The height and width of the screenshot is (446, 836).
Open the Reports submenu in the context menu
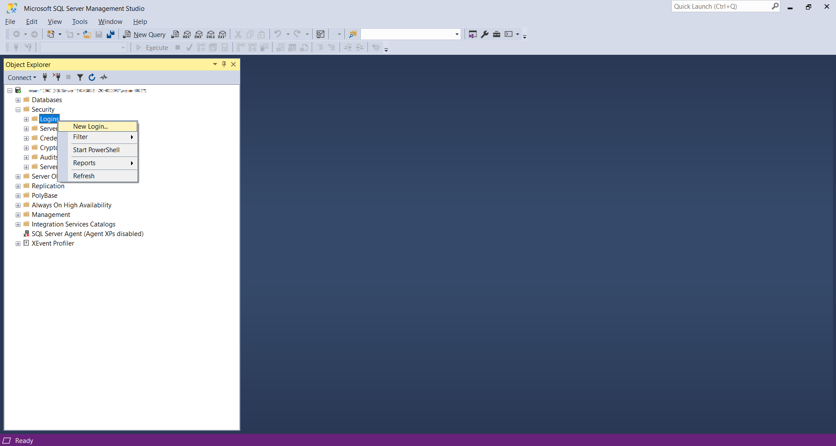(x=98, y=163)
